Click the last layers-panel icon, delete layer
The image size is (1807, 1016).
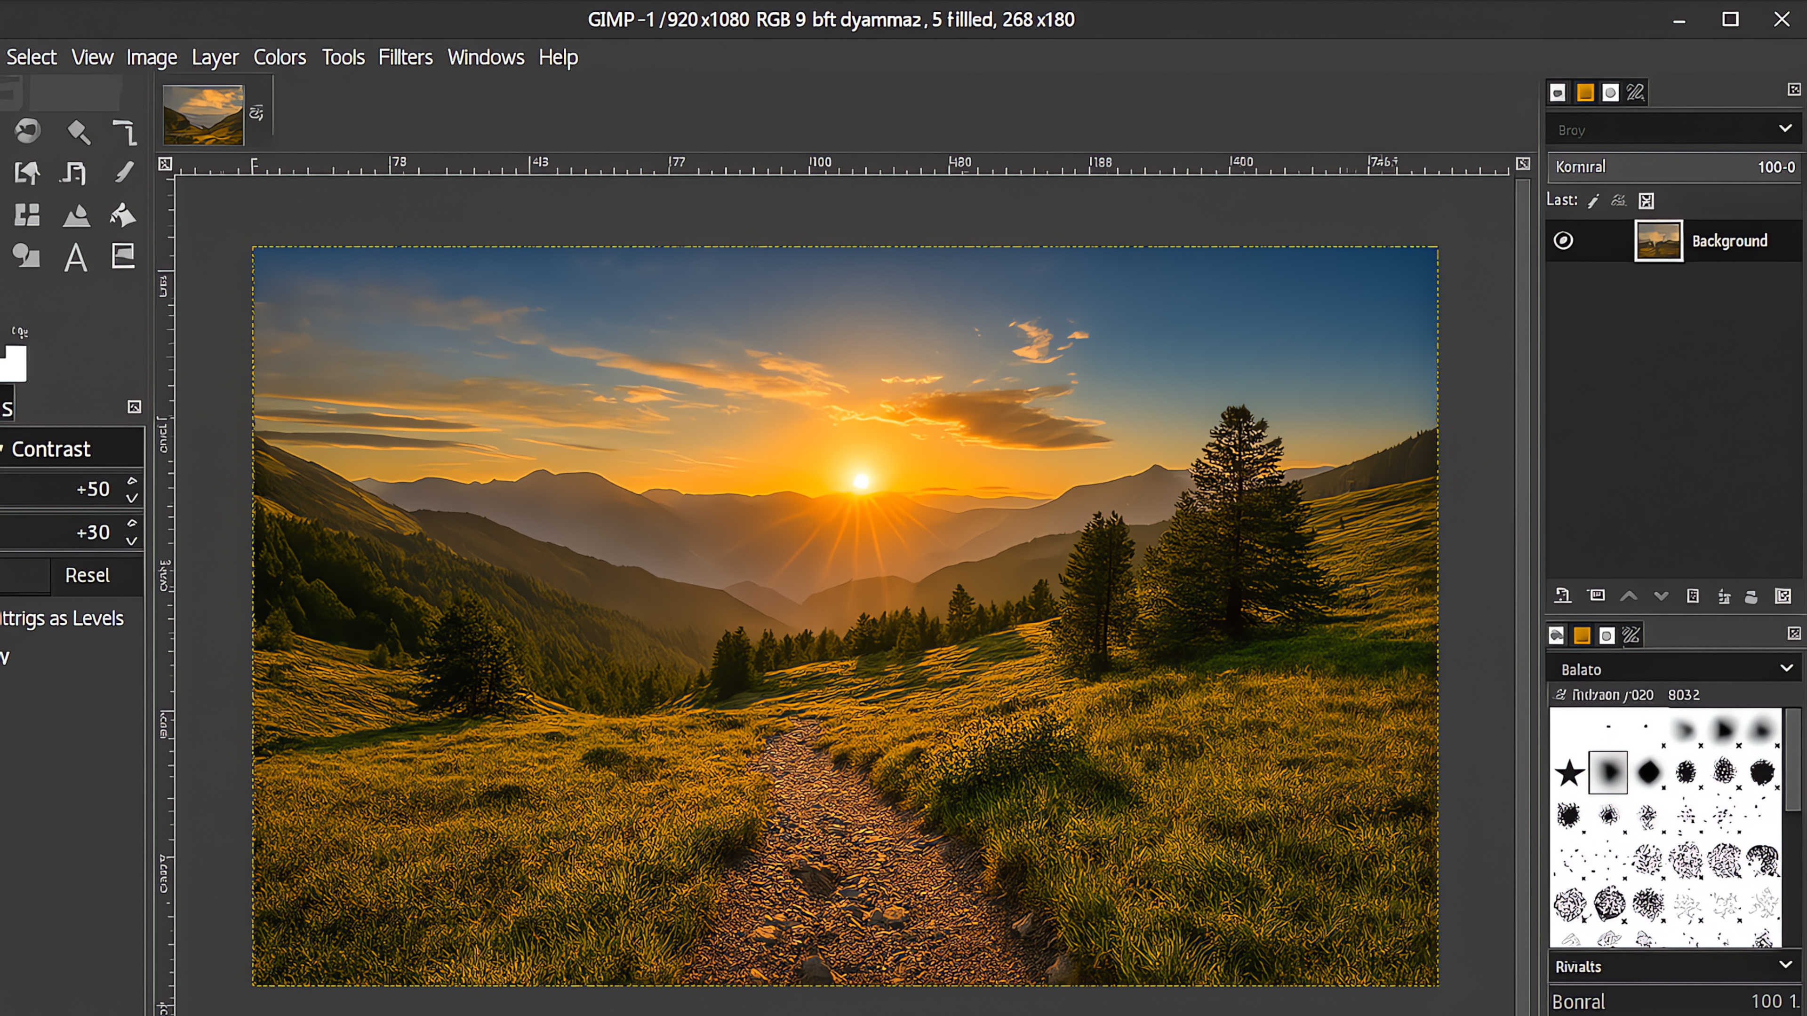point(1783,597)
